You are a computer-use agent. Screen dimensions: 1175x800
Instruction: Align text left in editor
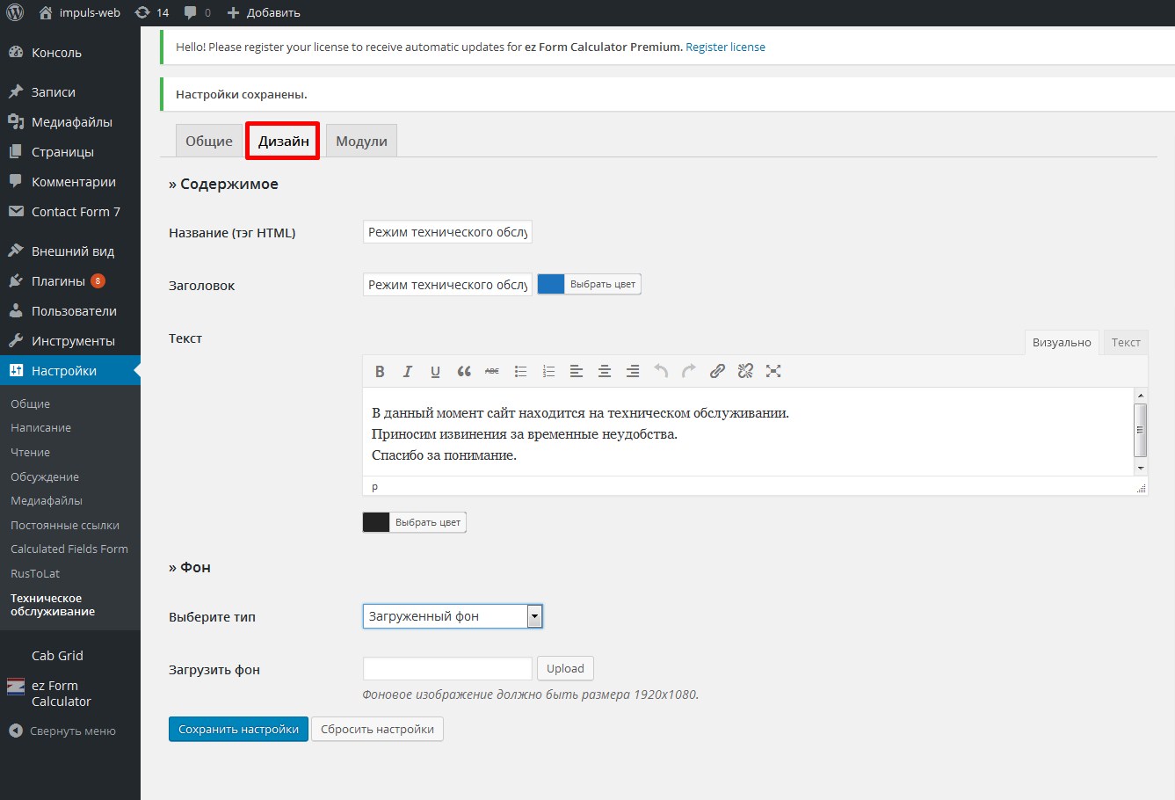(x=577, y=371)
